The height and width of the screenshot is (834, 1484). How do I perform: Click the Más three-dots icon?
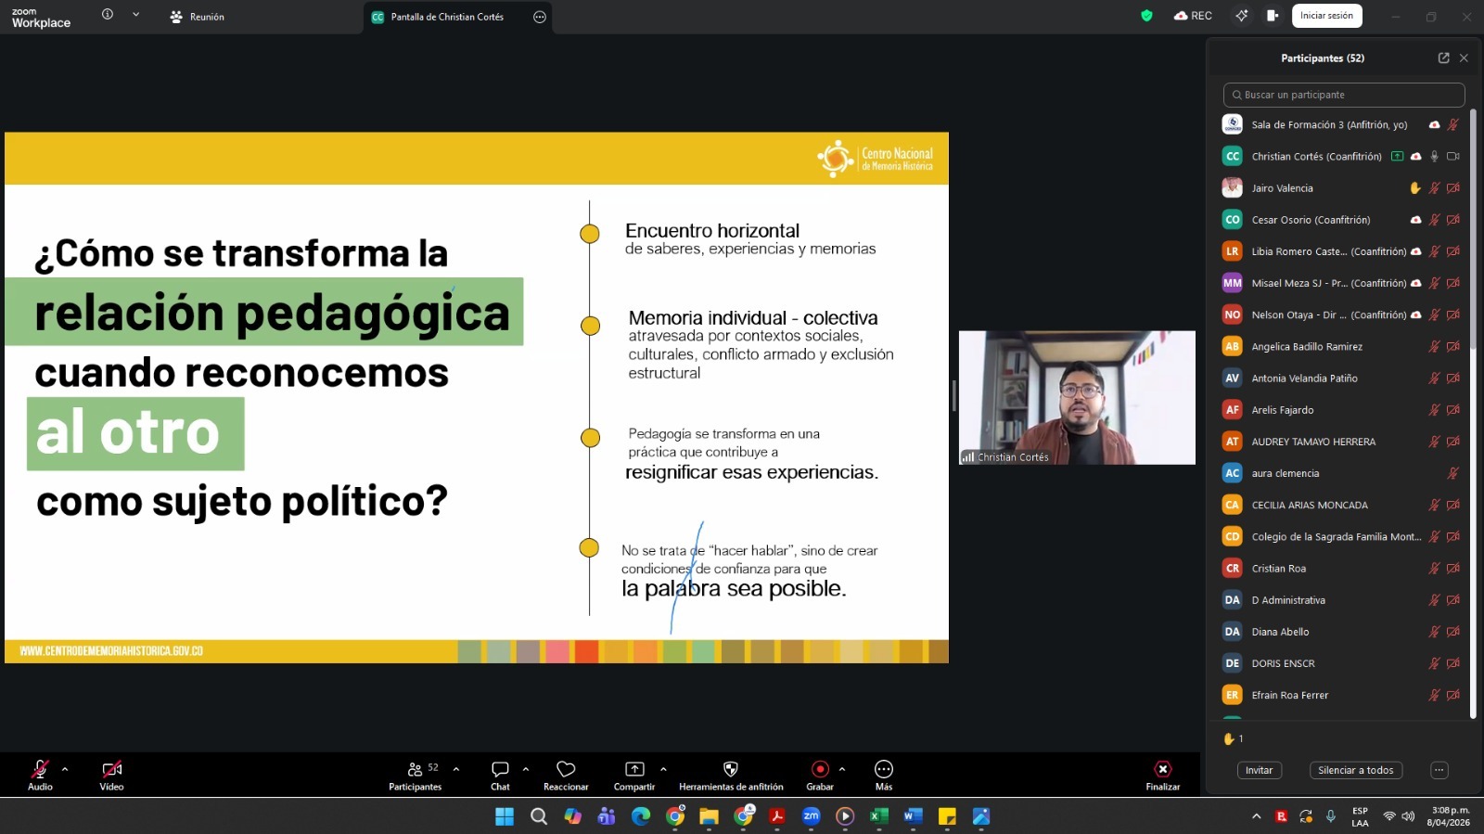[x=884, y=769]
